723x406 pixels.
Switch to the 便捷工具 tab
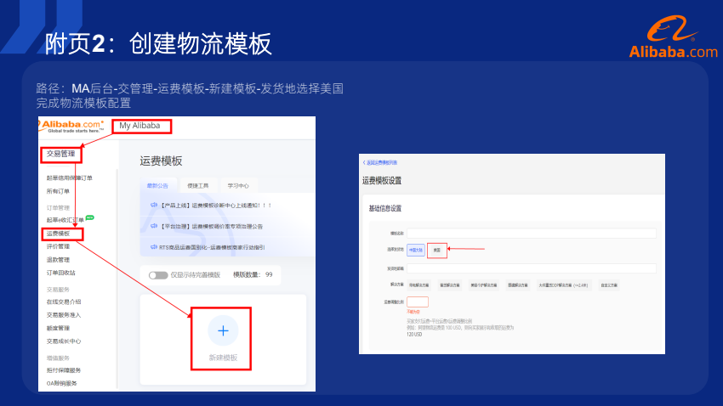tap(198, 185)
